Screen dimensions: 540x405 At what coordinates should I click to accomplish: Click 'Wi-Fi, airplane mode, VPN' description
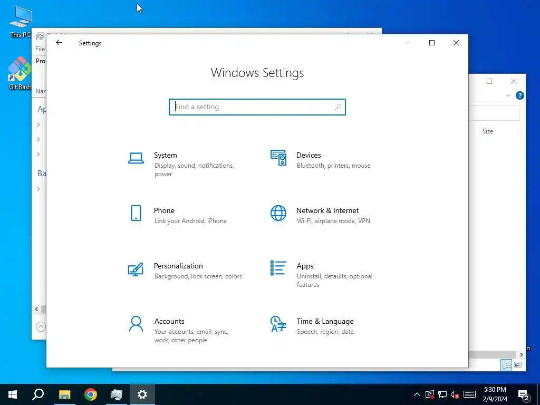(x=333, y=221)
